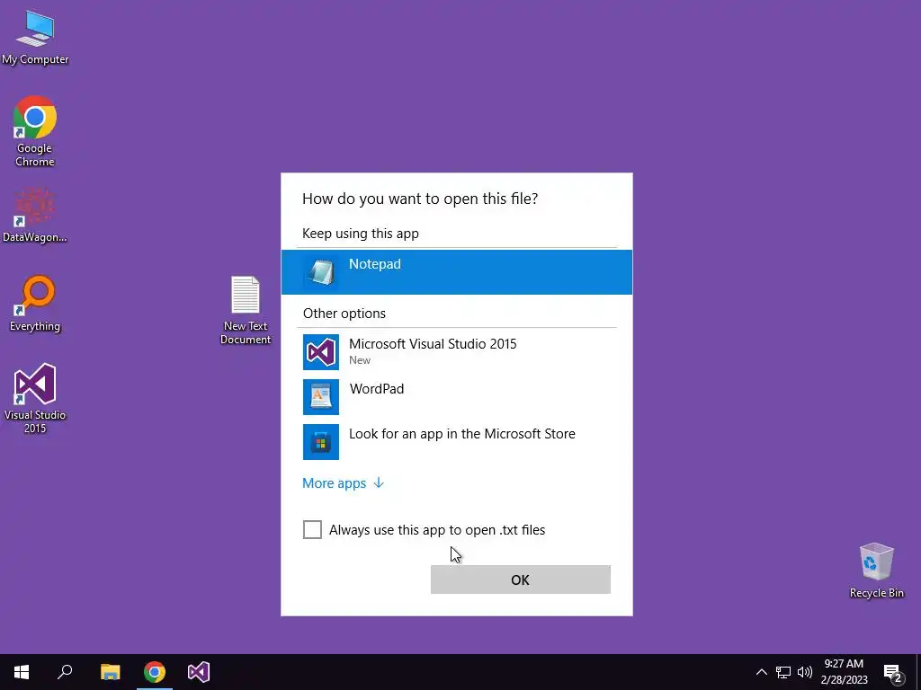This screenshot has width=921, height=690.
Task: Open taskbar search magnifier
Action: click(65, 672)
